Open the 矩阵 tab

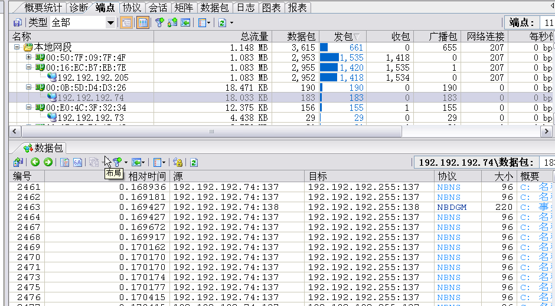pos(184,8)
